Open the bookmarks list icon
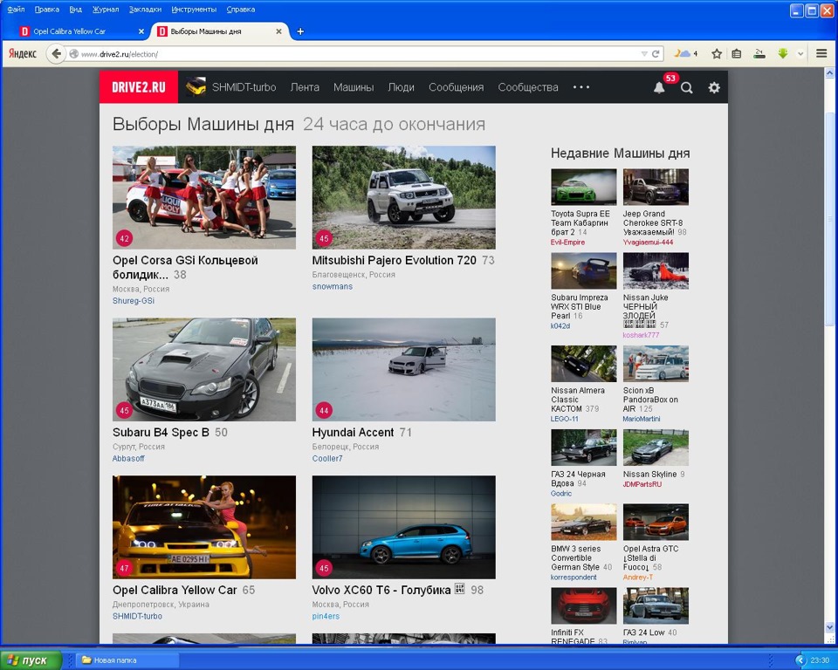The image size is (838, 670). [x=737, y=53]
